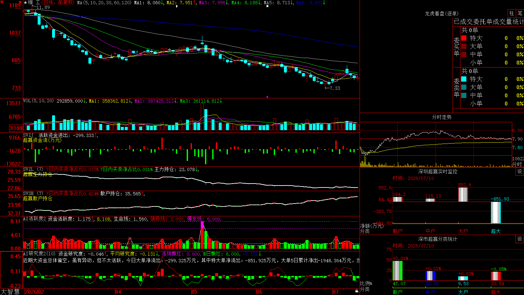524x295 pixels.
Task: Select the 2026/02 date marker on the timeline
Action: click(x=34, y=292)
